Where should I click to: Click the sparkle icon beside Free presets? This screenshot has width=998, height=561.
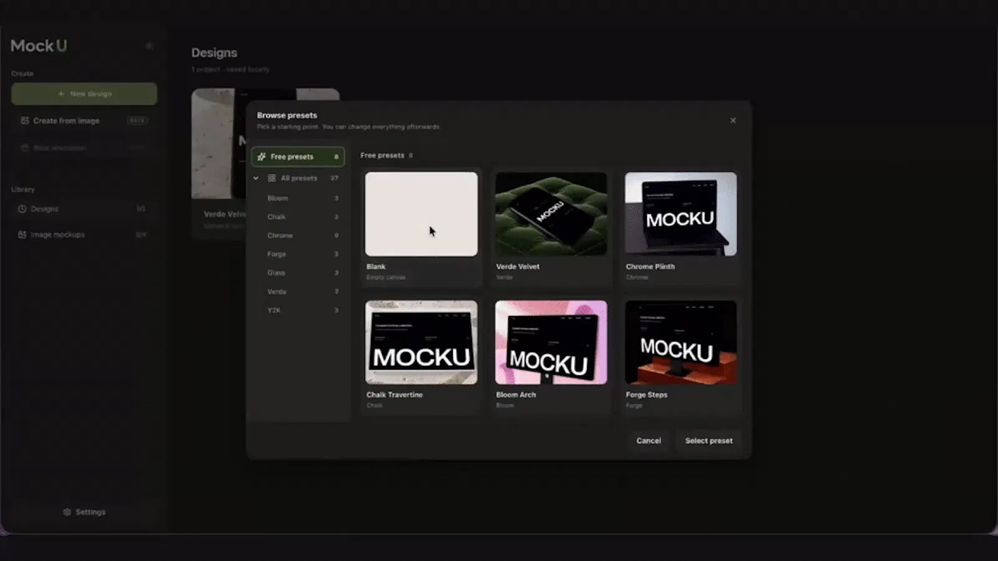pyautogui.click(x=261, y=156)
